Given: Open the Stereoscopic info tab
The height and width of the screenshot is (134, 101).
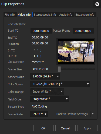Looking at the screenshot, I should (45, 15).
